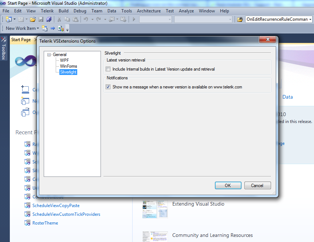
Task: Click the Save All toolbar icon
Action: (x=49, y=19)
